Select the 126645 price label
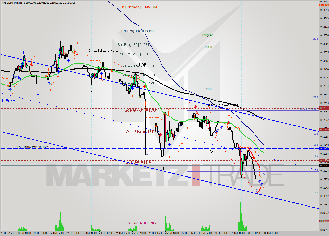 (8, 101)
